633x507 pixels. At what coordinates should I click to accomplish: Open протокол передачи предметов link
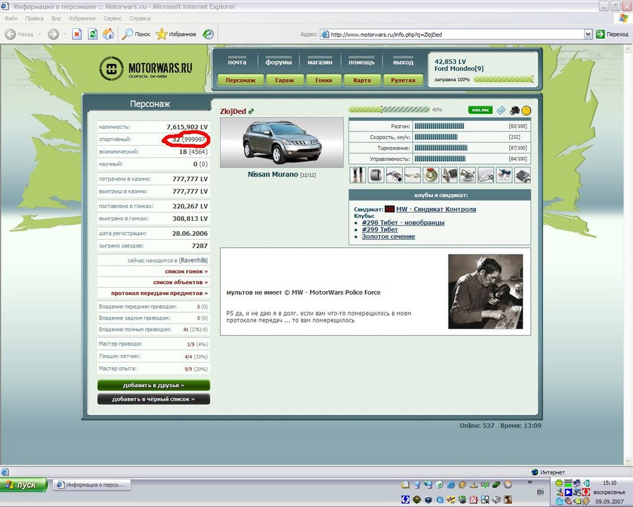pos(159,293)
